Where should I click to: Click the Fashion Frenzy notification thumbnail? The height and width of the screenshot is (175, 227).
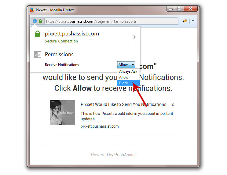pos(63,112)
